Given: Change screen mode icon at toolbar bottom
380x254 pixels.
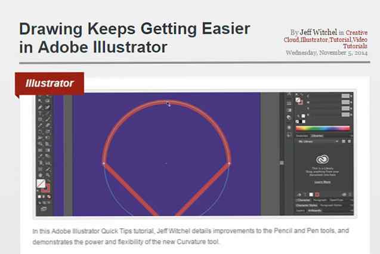Looking at the screenshot, I should coord(44,209).
